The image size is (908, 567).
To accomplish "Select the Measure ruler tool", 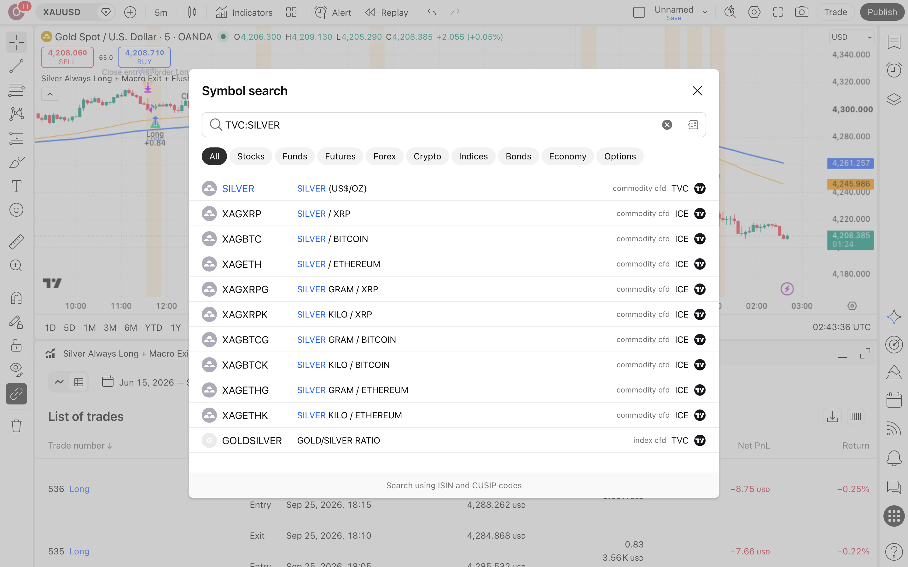I will tap(16, 242).
